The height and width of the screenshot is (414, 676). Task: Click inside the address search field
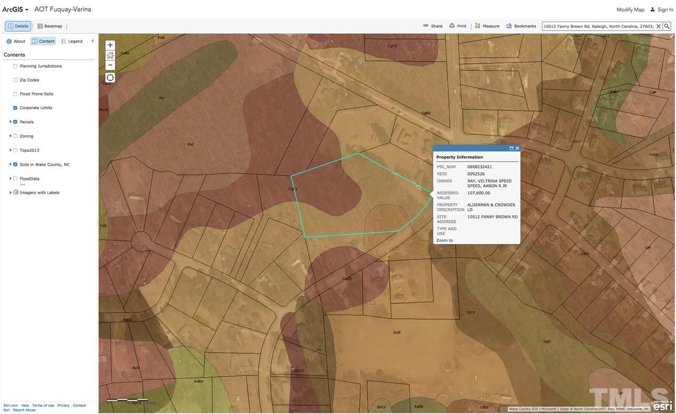(x=598, y=26)
